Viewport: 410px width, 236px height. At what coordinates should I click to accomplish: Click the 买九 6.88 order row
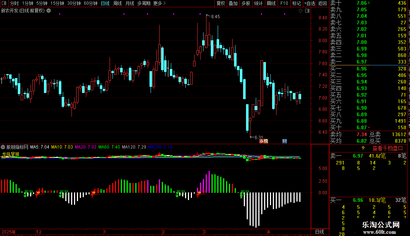(368, 121)
